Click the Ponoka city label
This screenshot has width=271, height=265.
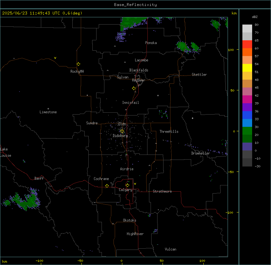coord(151,43)
